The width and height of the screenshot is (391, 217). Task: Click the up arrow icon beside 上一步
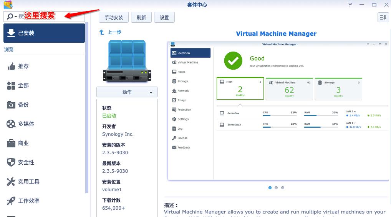[102, 32]
